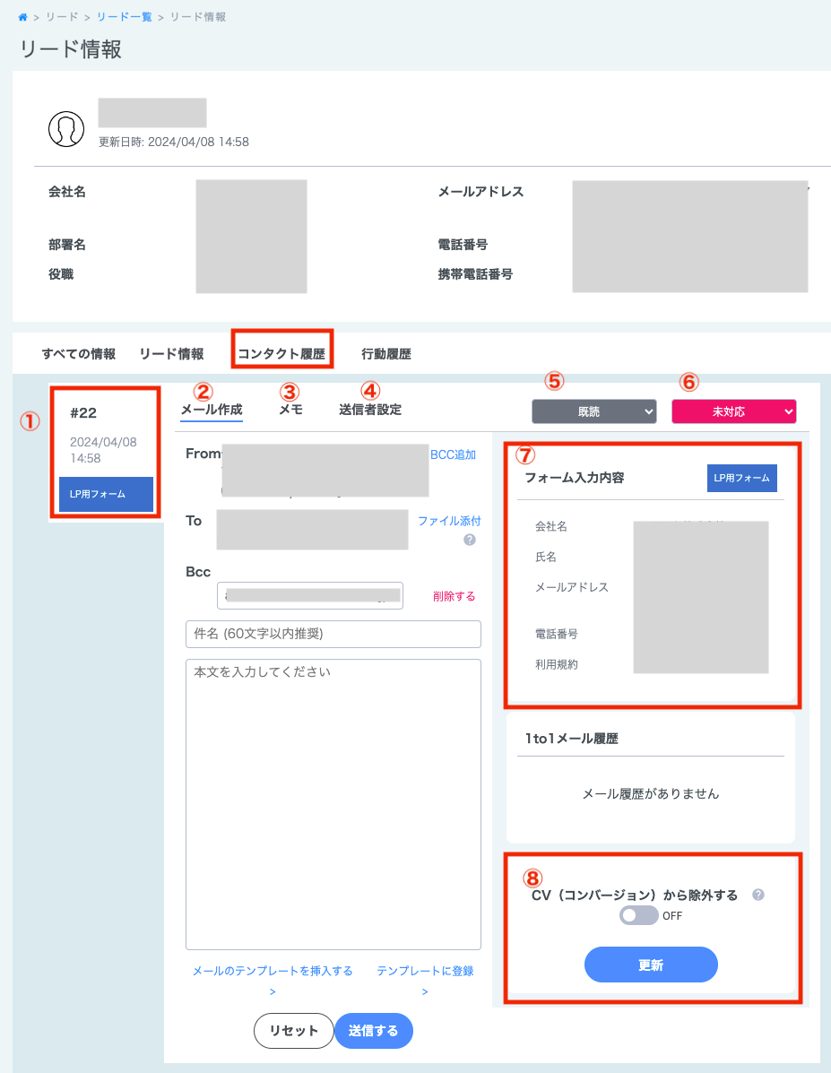831x1073 pixels.
Task: Click 削除する to remove Bcc
Action: click(x=454, y=596)
